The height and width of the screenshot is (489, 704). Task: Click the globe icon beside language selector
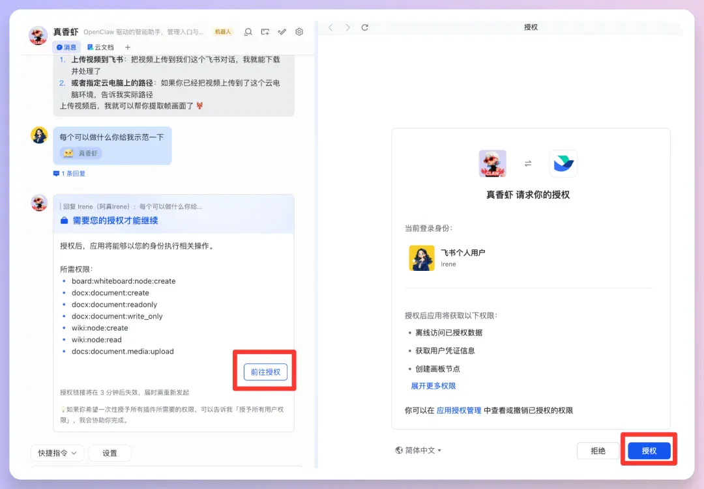pyautogui.click(x=399, y=450)
